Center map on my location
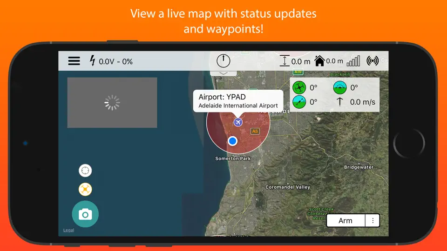This screenshot has width=447, height=251. 85,171
